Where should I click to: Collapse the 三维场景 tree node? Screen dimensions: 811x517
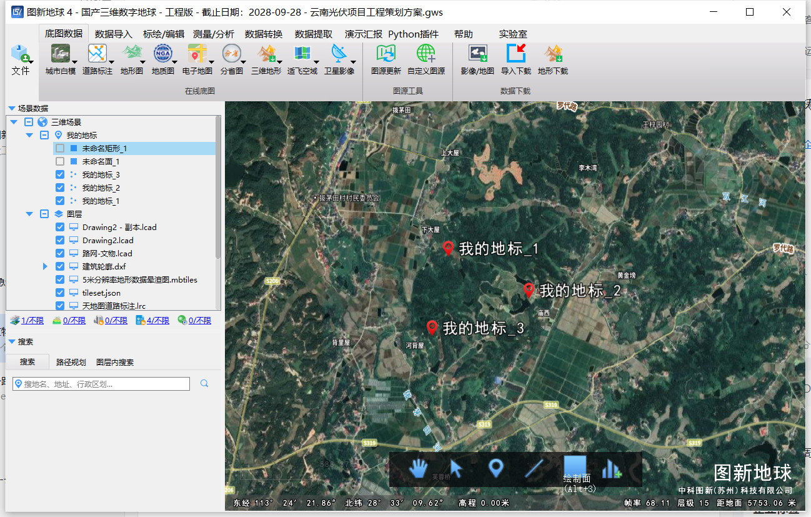click(14, 122)
